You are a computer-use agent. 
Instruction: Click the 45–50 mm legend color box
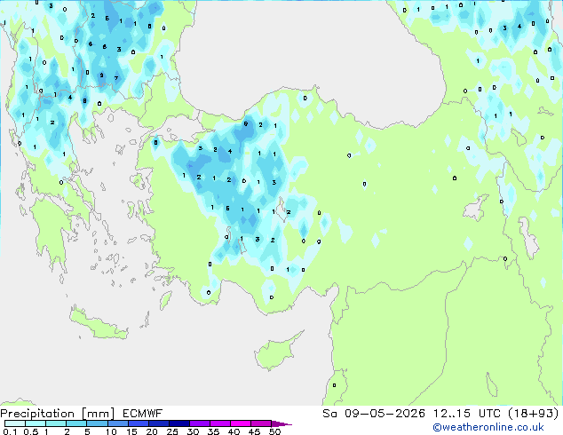pos(261,423)
